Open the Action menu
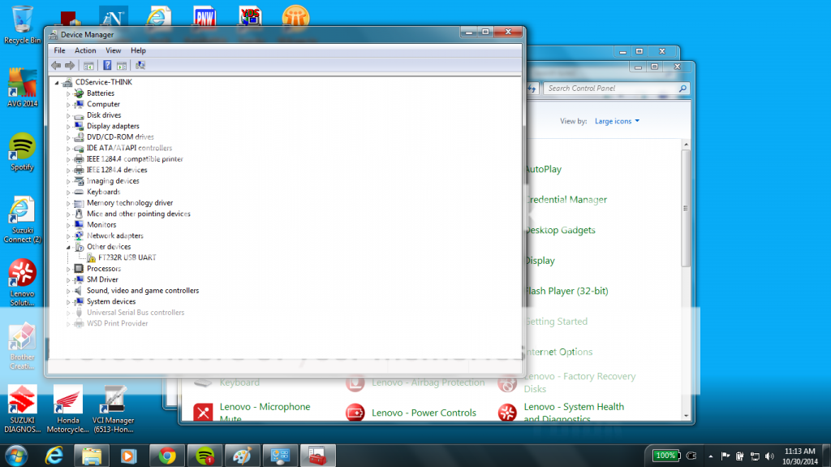 coord(85,50)
